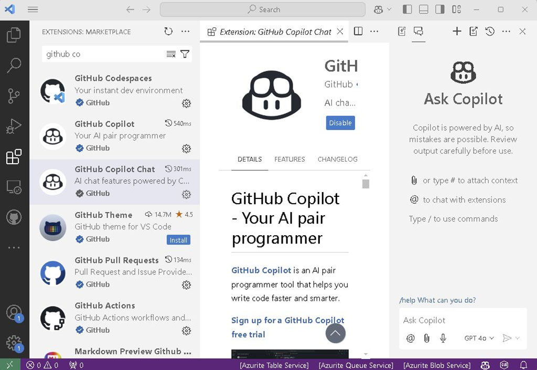Screen dimensions: 537x370
Task: Open manage gear for GitHub Pull Requests
Action: 186,284
